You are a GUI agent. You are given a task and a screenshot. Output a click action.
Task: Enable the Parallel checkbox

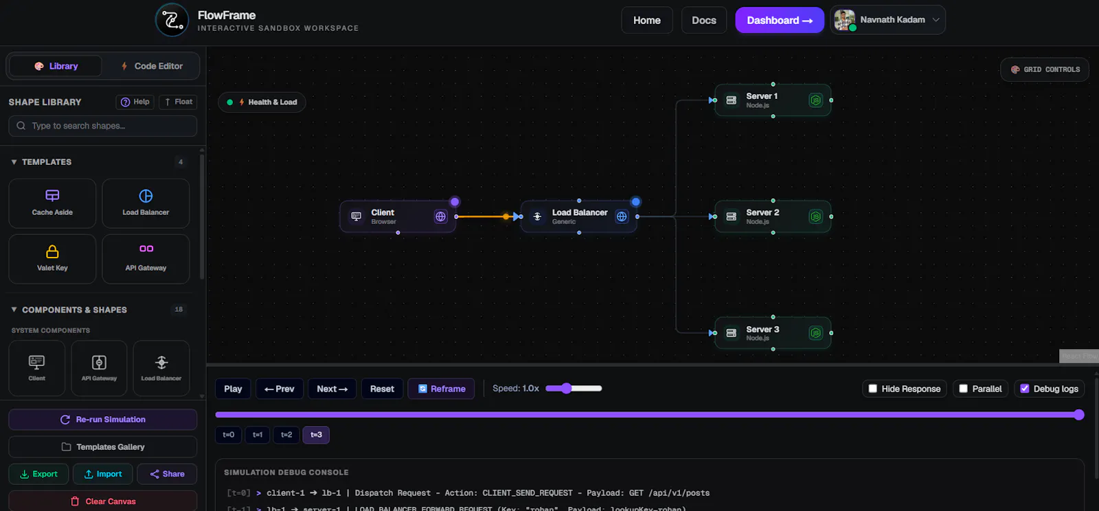[963, 389]
